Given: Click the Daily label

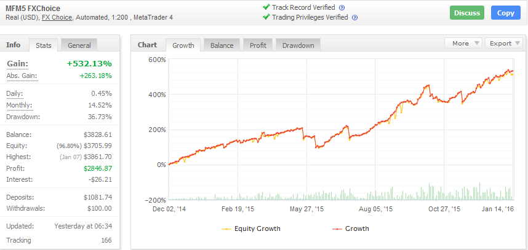Looking at the screenshot, I should (x=15, y=93).
